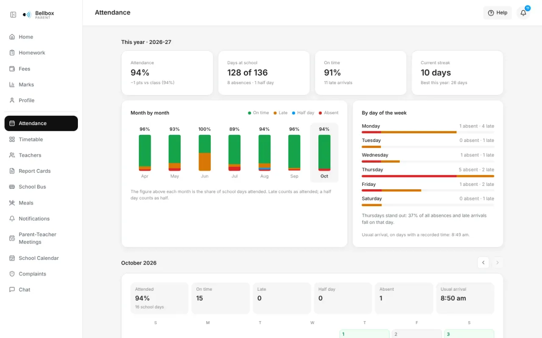Click the Fees wallet icon

pyautogui.click(x=12, y=68)
